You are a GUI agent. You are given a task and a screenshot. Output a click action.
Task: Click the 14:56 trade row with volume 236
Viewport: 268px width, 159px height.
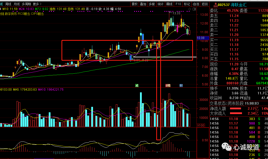tap(239, 155)
